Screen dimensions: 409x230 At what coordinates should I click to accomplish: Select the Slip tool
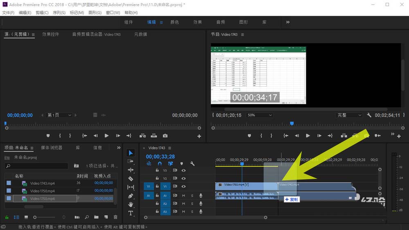coord(130,187)
